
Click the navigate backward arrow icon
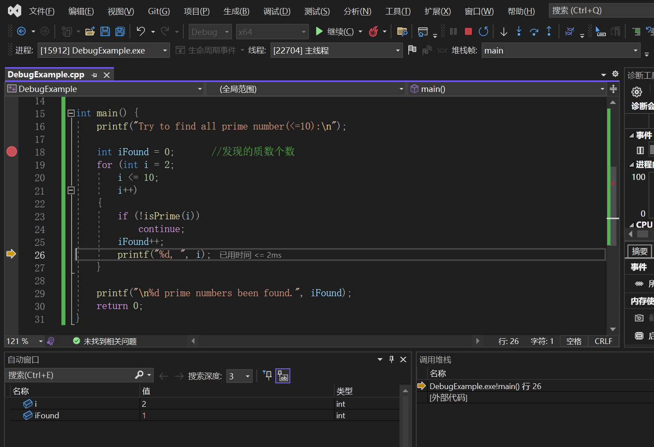[x=21, y=31]
